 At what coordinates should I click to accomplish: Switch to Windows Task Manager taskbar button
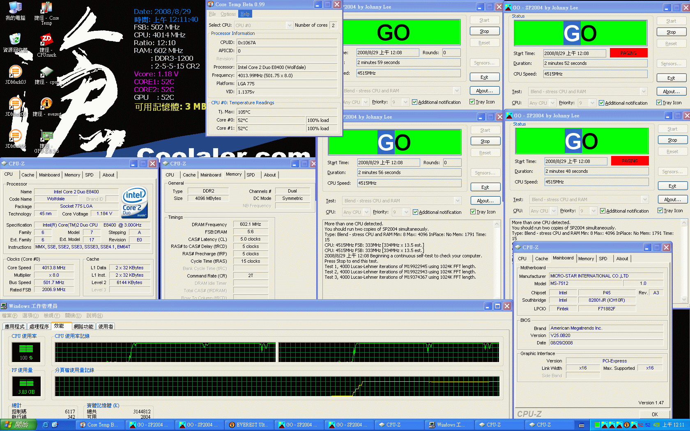(449, 425)
